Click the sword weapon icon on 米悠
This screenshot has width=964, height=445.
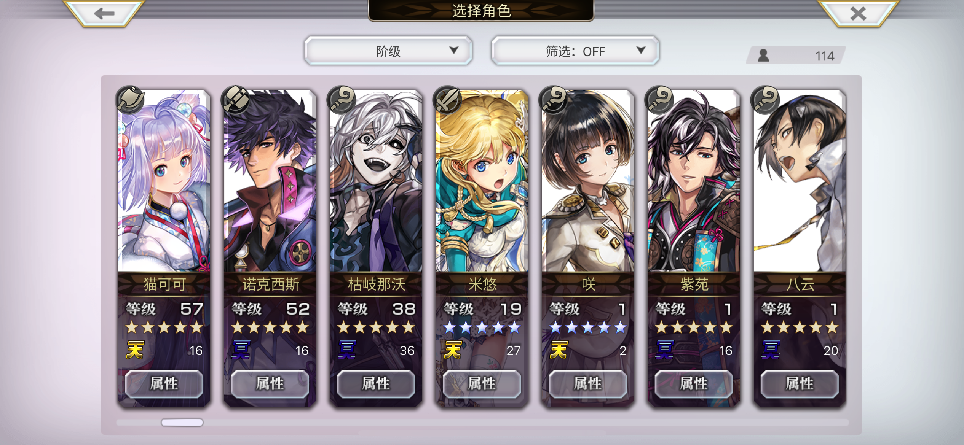click(x=448, y=100)
